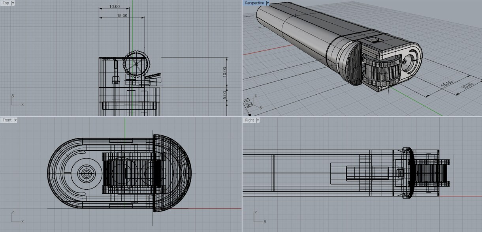Select the spark wheel gear in Top viewport
The height and width of the screenshot is (232, 482).
point(137,64)
